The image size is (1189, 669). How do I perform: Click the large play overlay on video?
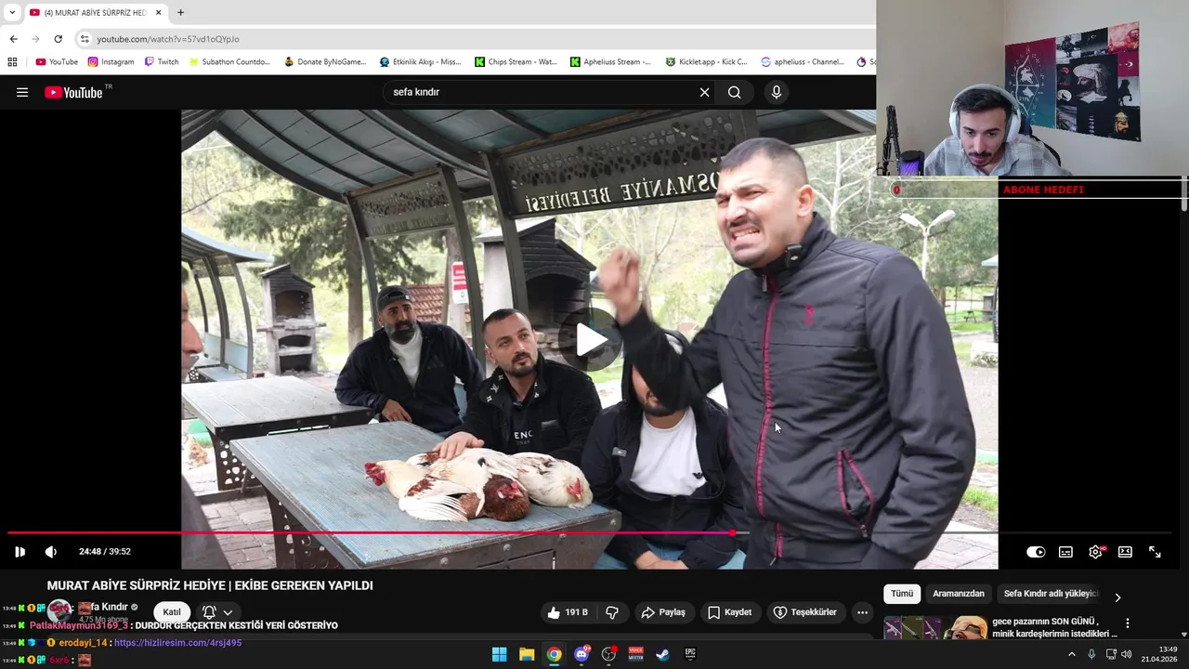point(590,340)
